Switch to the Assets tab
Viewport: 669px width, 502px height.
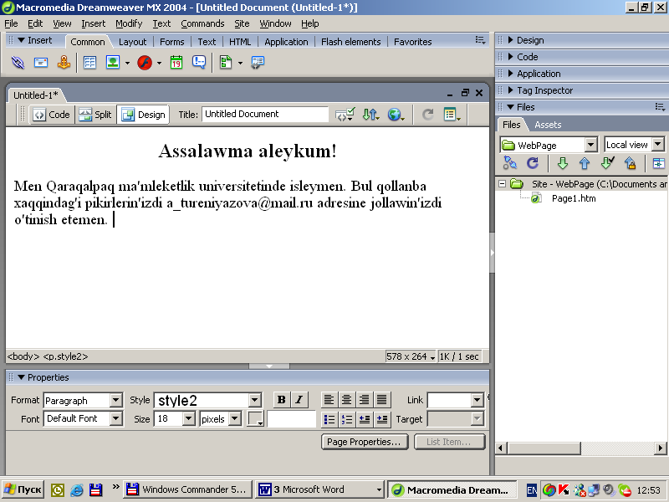tap(548, 125)
